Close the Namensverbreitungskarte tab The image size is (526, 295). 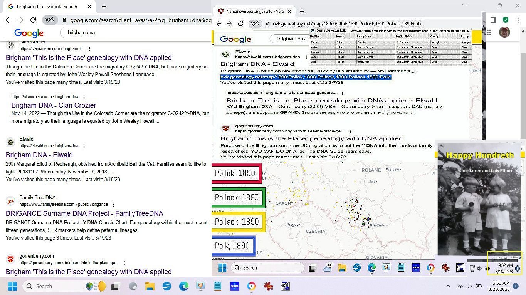coord(289,12)
